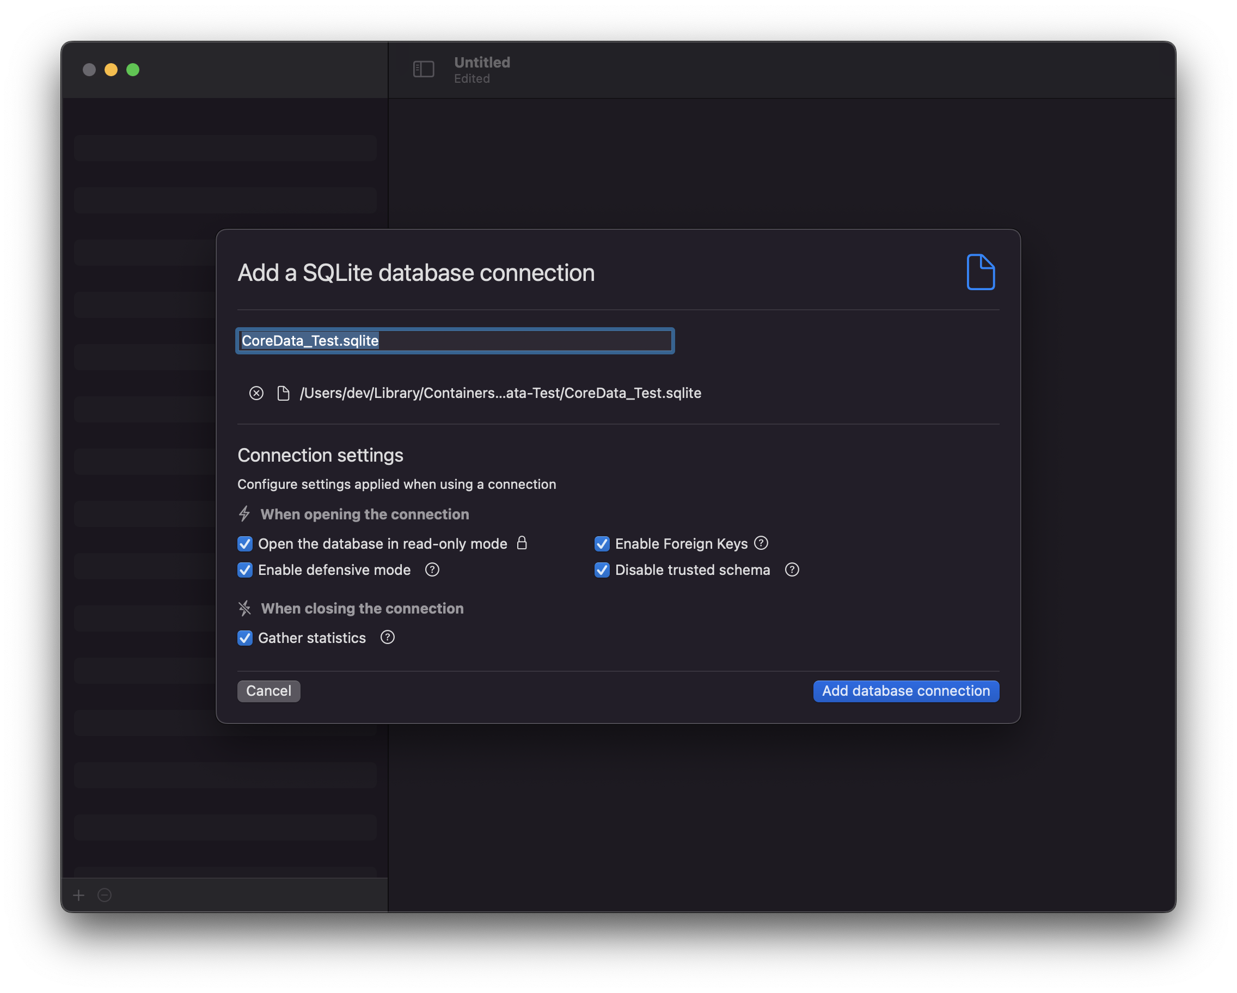
Task: Toggle Enable defensive mode checkbox
Action: point(245,569)
